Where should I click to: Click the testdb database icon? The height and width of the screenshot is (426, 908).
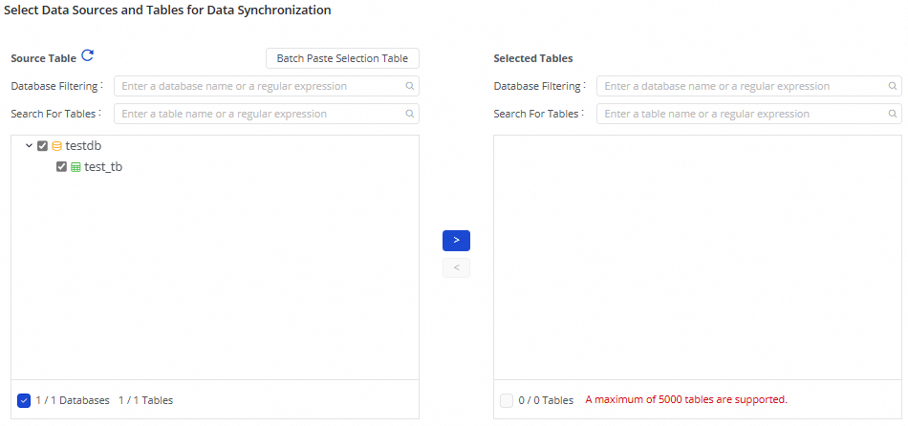(x=56, y=146)
